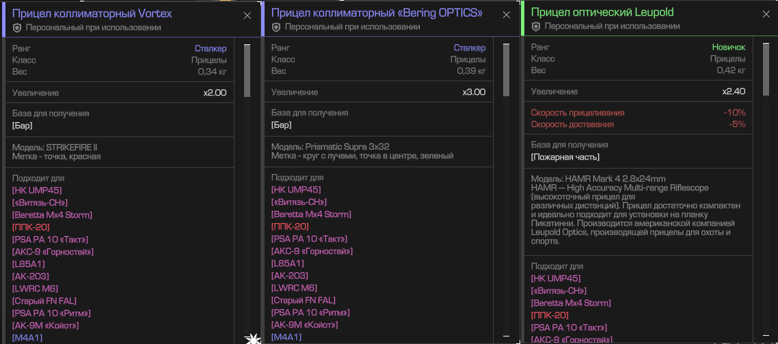Click magnification value x2.40 in Leupold panel

734,91
